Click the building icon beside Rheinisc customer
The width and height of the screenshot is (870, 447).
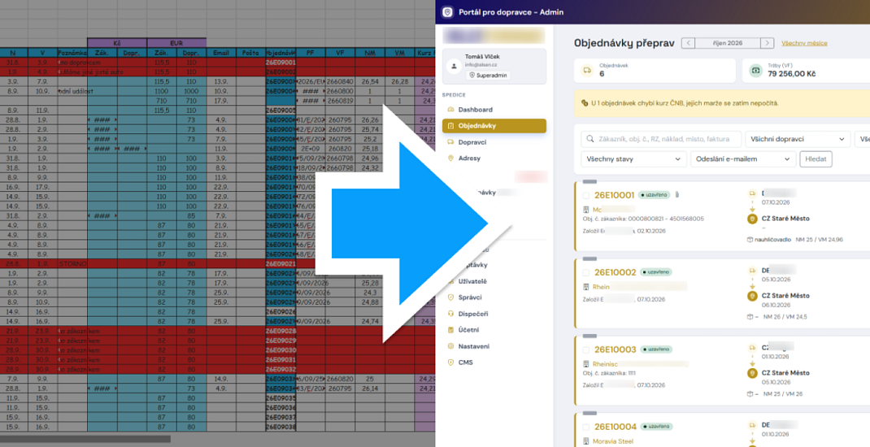coord(586,364)
